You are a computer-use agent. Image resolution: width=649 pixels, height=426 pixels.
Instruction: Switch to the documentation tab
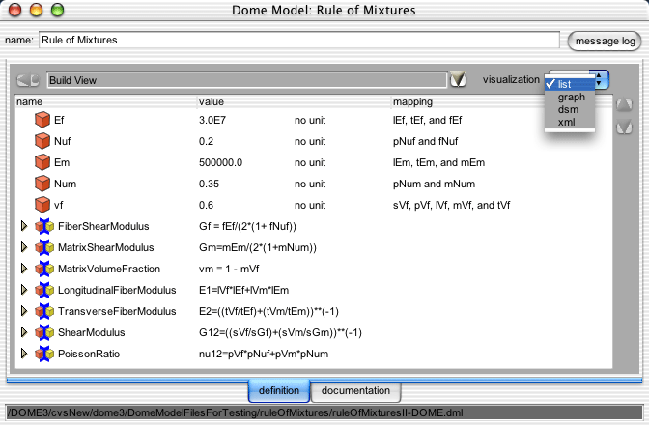point(355,391)
